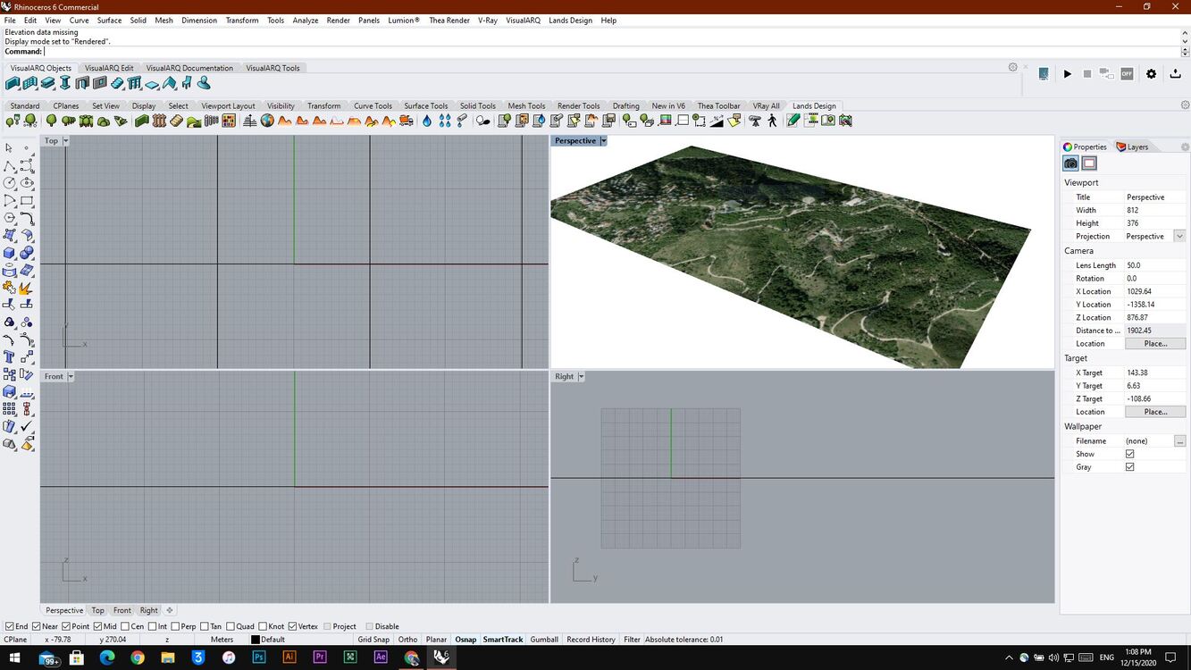Open the Projection dropdown in Properties
The height and width of the screenshot is (670, 1191).
pyautogui.click(x=1179, y=236)
